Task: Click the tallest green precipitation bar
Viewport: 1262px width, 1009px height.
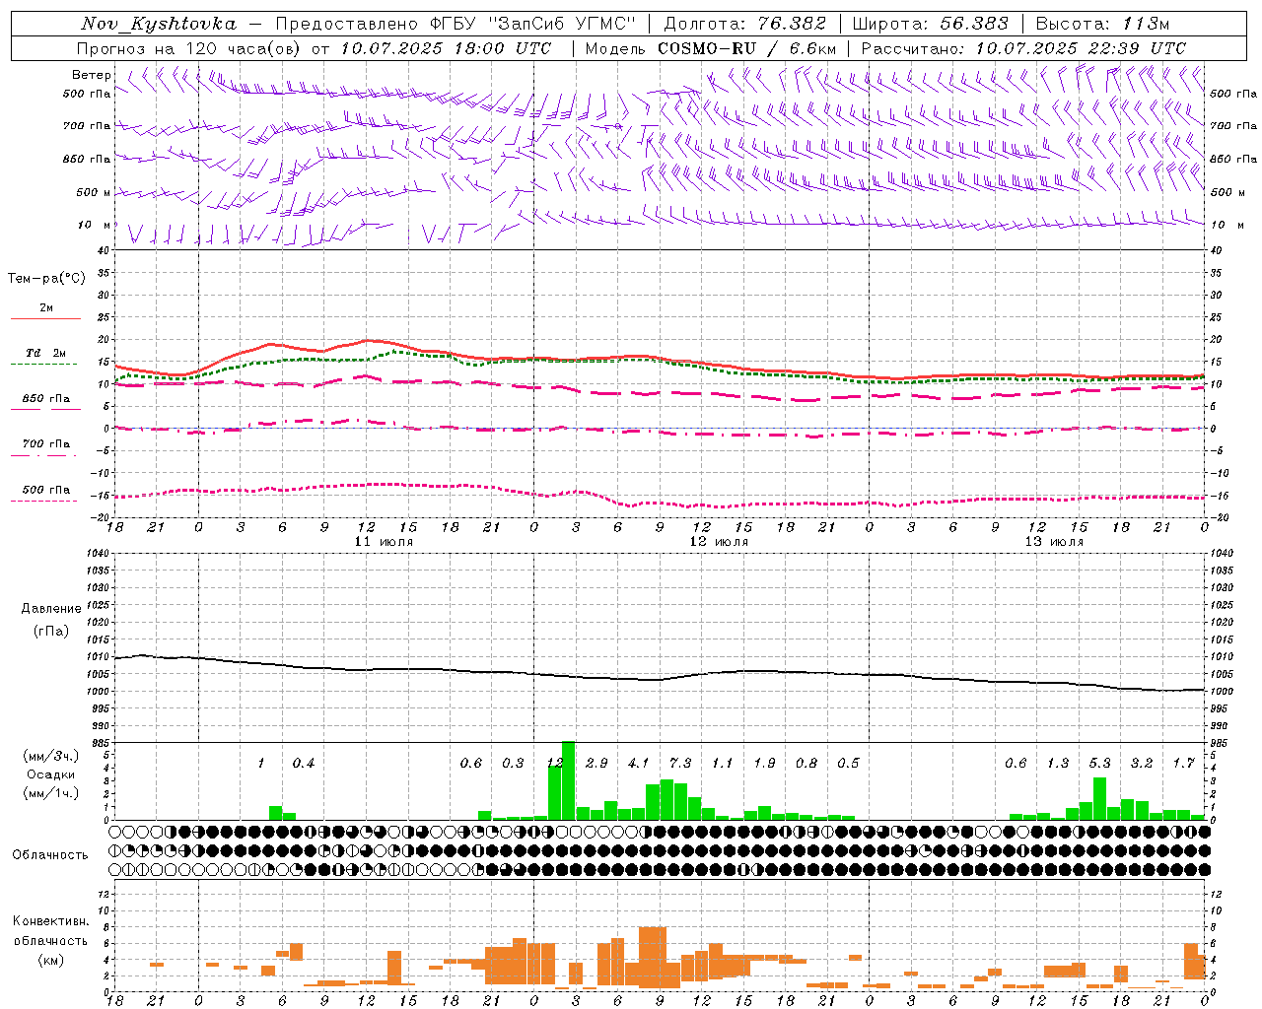Action: [x=568, y=780]
